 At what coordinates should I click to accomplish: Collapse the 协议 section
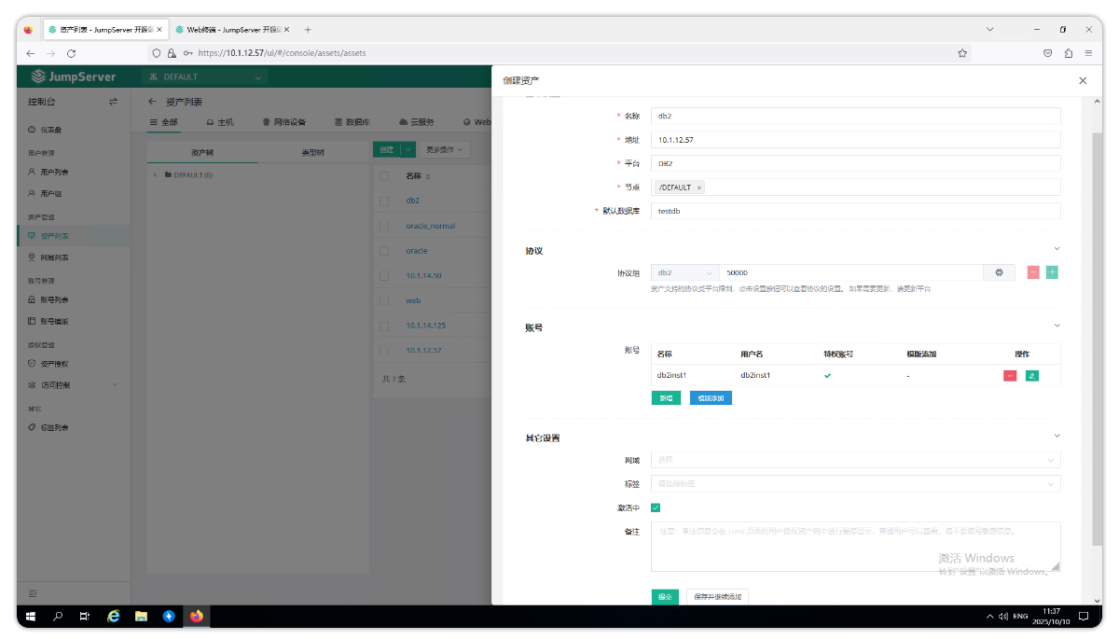pyautogui.click(x=1057, y=249)
